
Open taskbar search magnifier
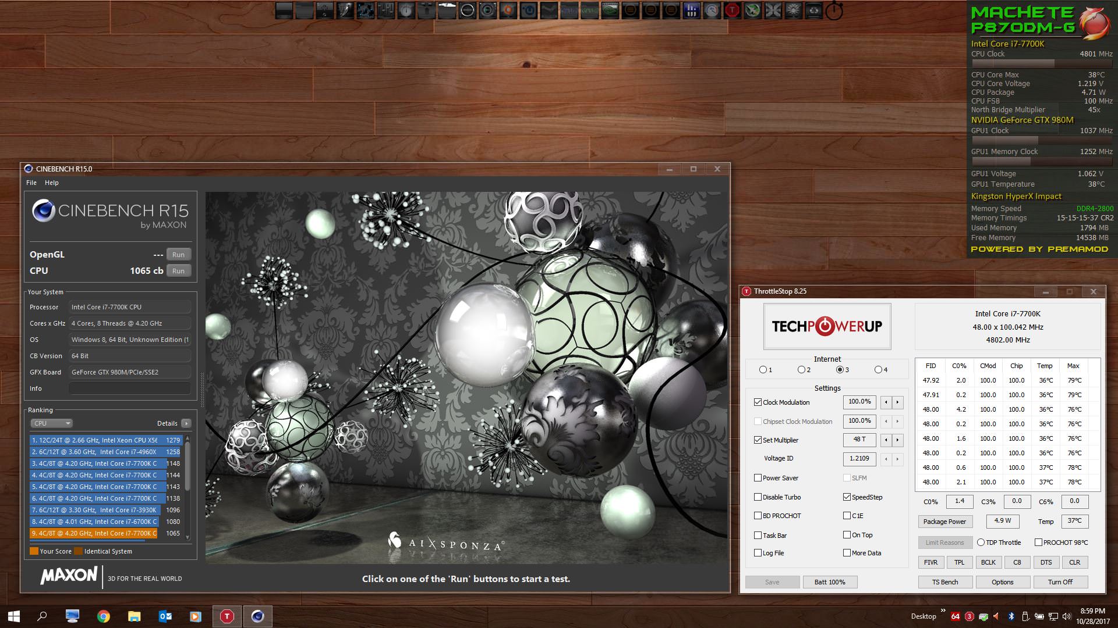point(42,616)
